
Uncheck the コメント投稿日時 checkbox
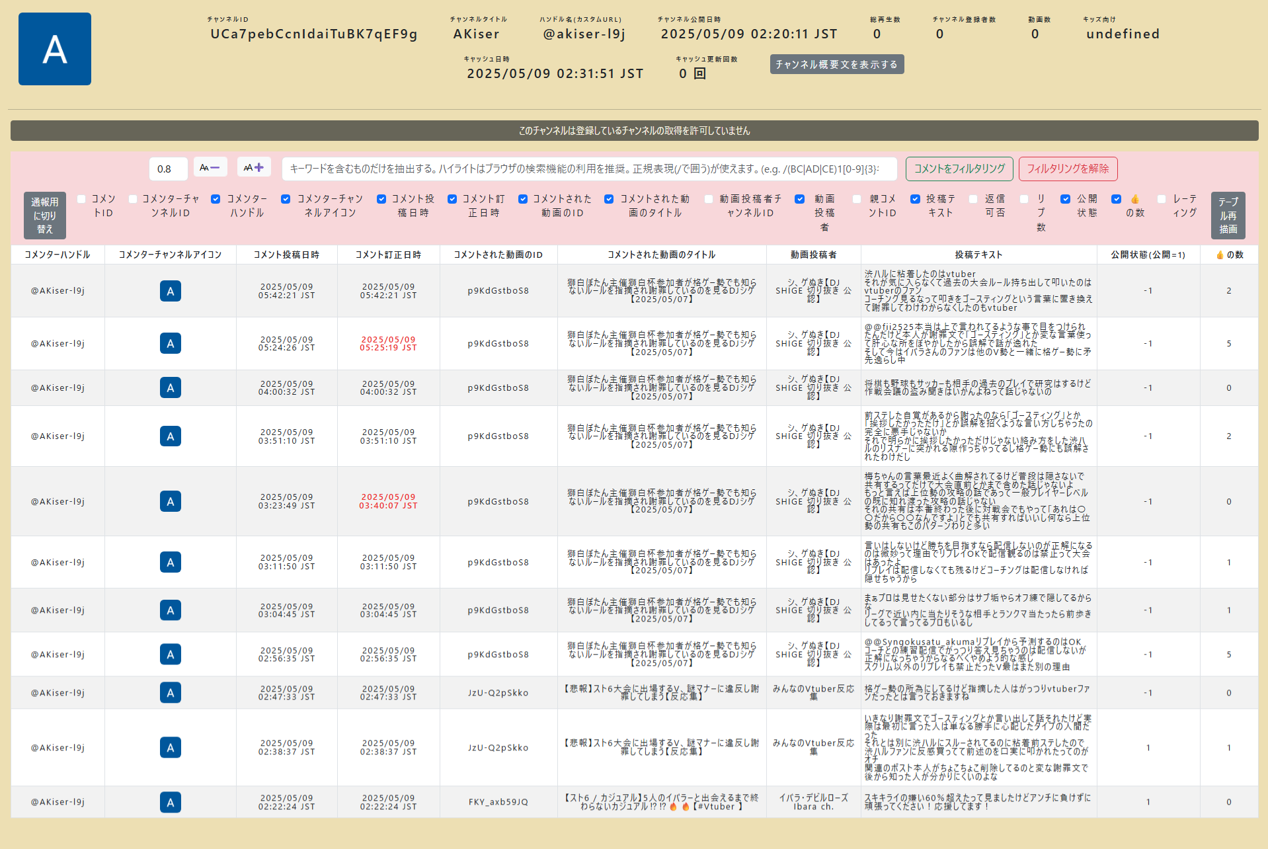click(x=381, y=199)
